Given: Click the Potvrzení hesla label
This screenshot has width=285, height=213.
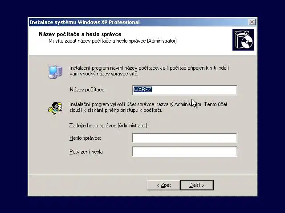Looking at the screenshot, I should 86,152.
